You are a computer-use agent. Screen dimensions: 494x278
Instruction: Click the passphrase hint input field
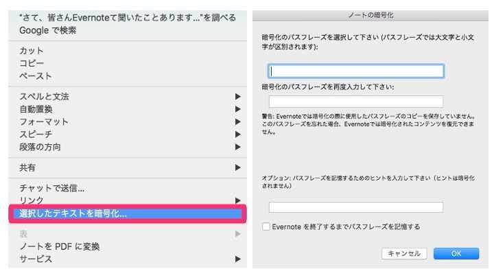point(356,207)
